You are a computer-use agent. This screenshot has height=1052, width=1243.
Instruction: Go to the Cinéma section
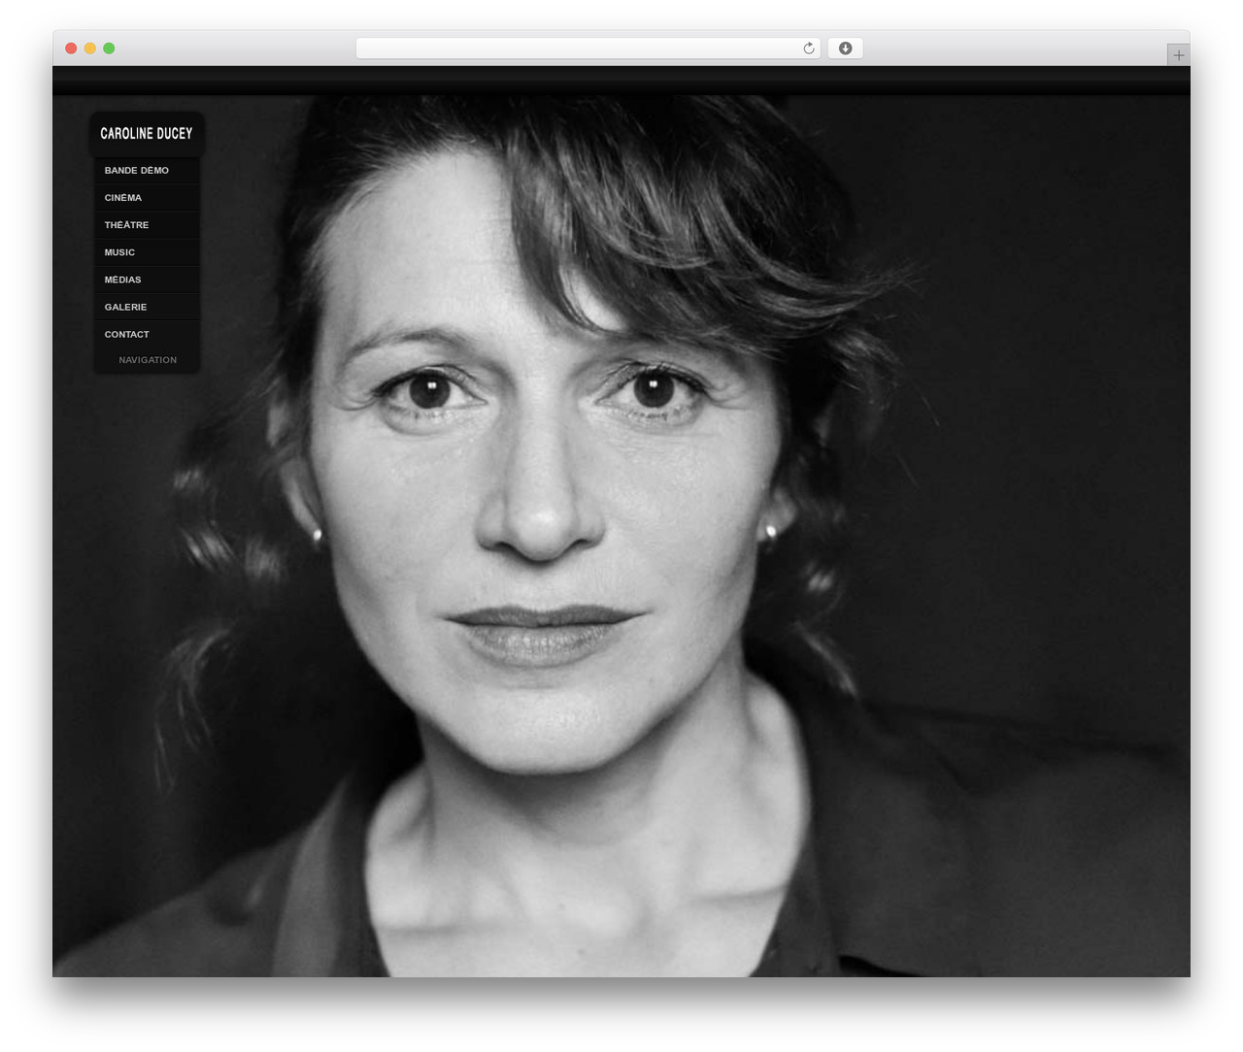coord(147,197)
